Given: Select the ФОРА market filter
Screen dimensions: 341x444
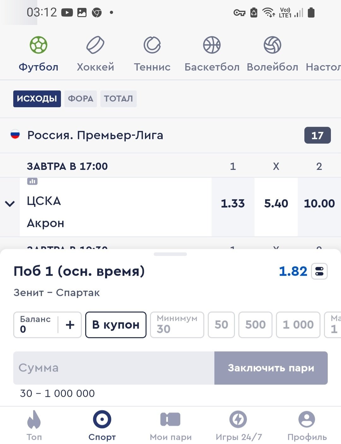Looking at the screenshot, I should click(x=81, y=99).
